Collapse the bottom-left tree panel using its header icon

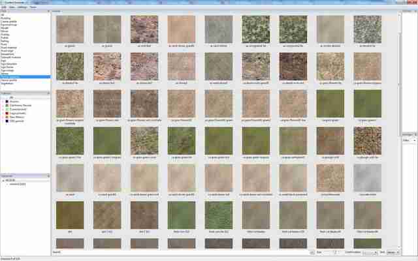48,176
